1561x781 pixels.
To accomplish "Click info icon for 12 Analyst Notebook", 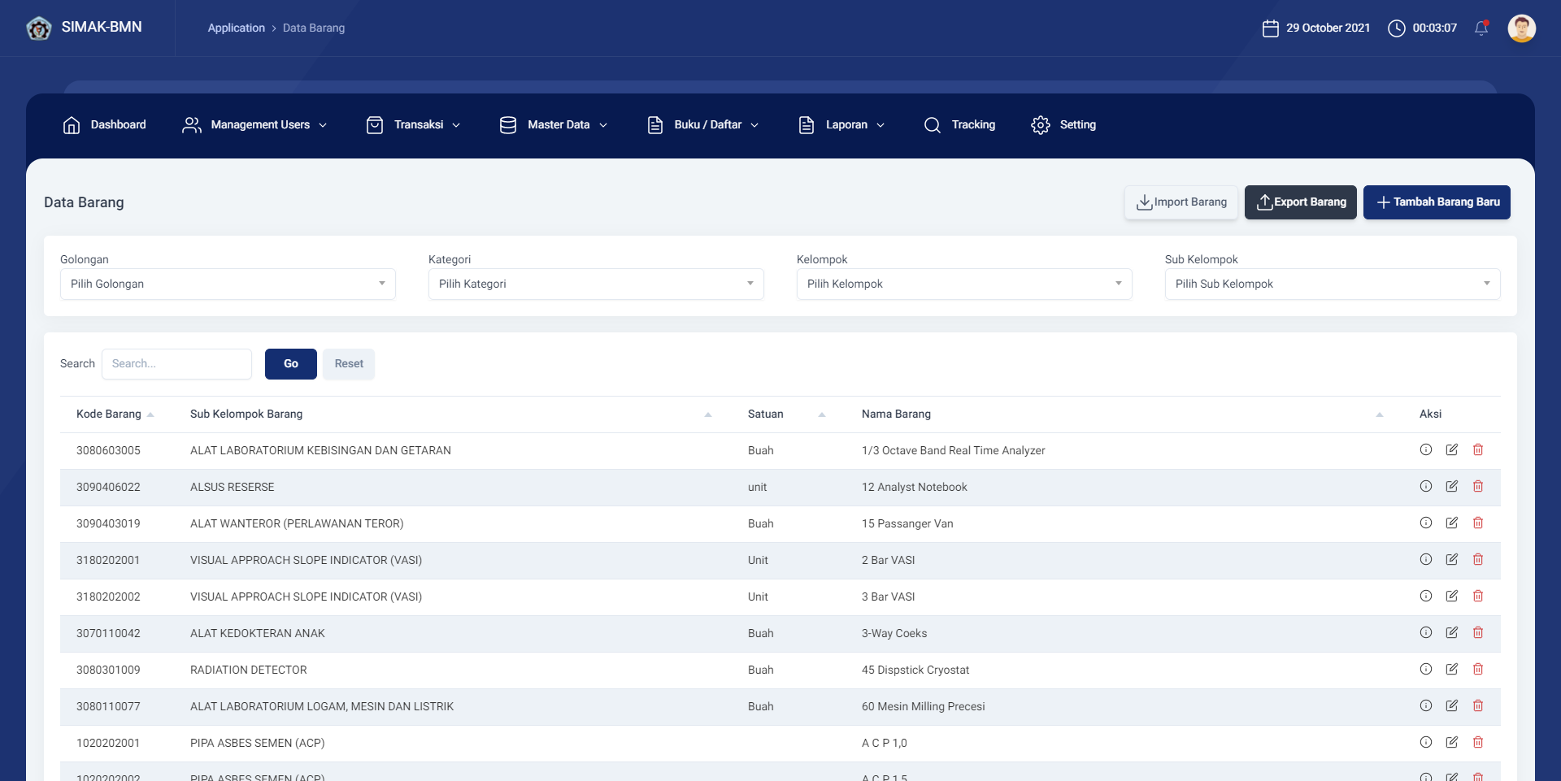I will [x=1425, y=487].
